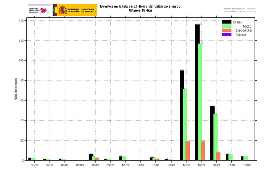The height and width of the screenshot is (178, 268).
Task: Click the orange 2.0<=M<3.0 legend swatch
Action: pyautogui.click(x=226, y=30)
